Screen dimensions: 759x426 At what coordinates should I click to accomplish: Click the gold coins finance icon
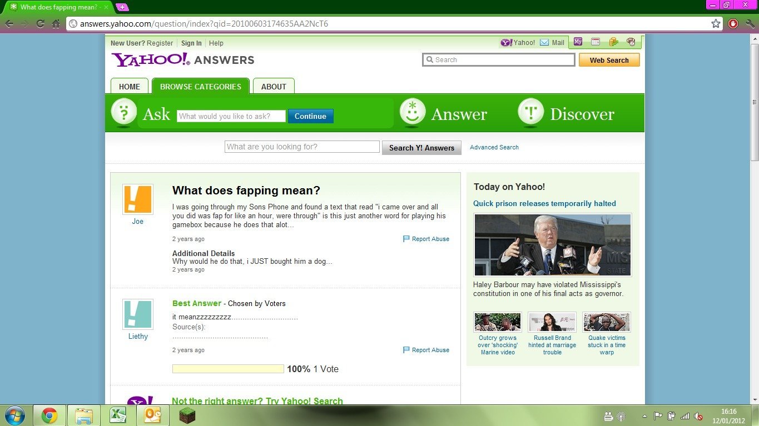pos(613,42)
